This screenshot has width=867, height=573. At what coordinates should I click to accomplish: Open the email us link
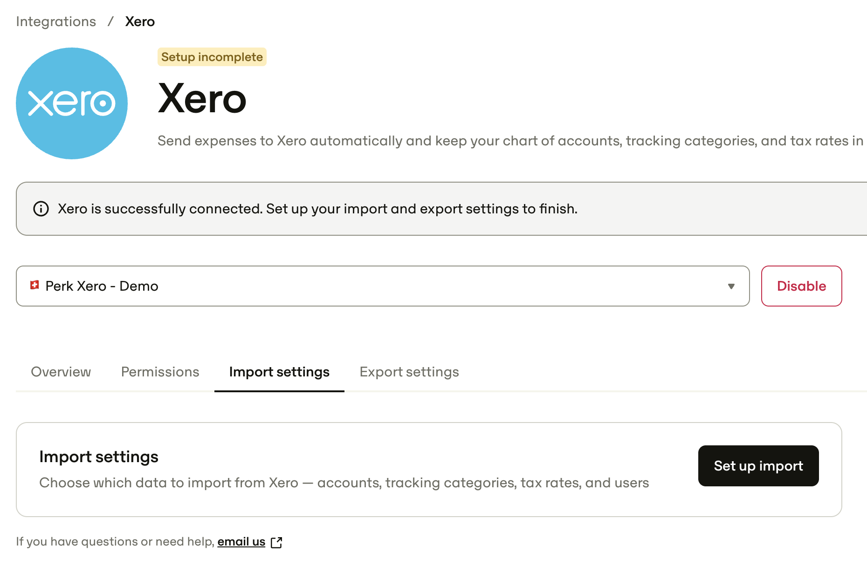[241, 542]
